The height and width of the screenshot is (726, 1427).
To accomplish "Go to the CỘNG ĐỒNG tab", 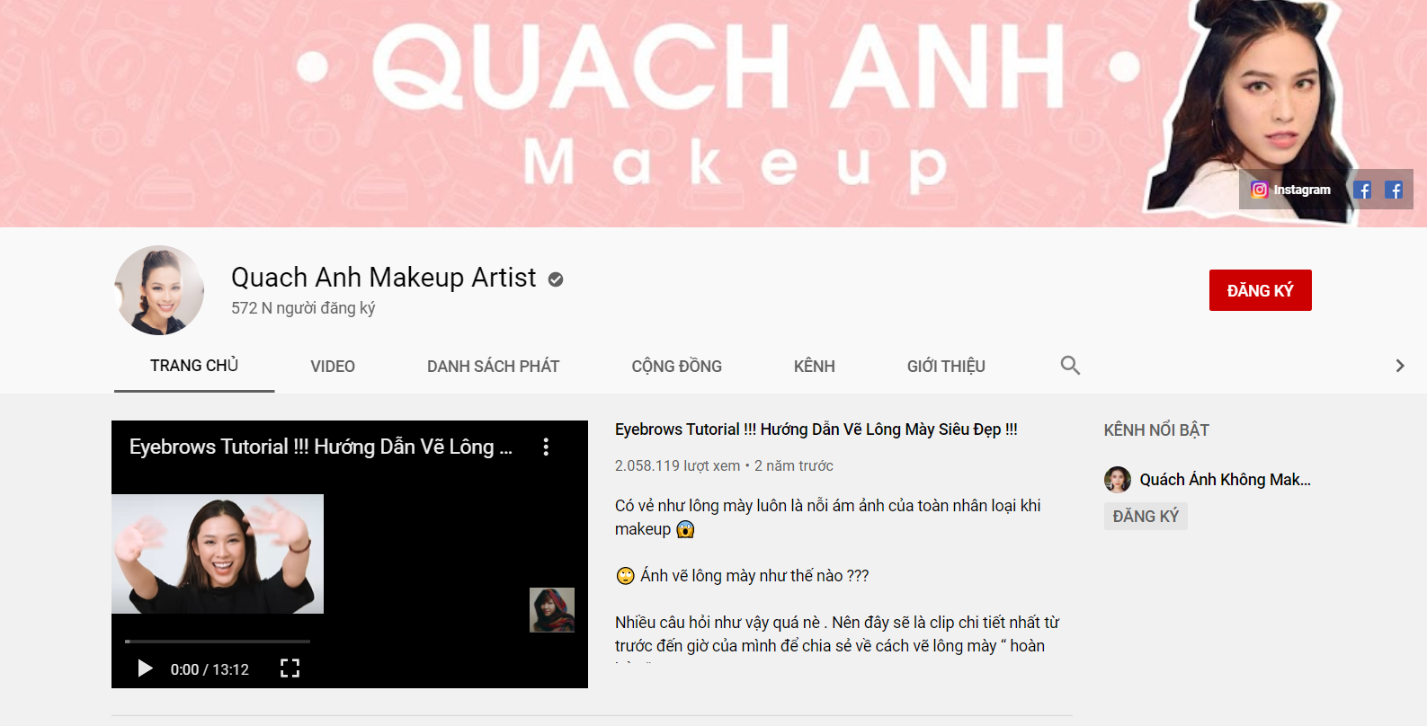I will point(676,367).
